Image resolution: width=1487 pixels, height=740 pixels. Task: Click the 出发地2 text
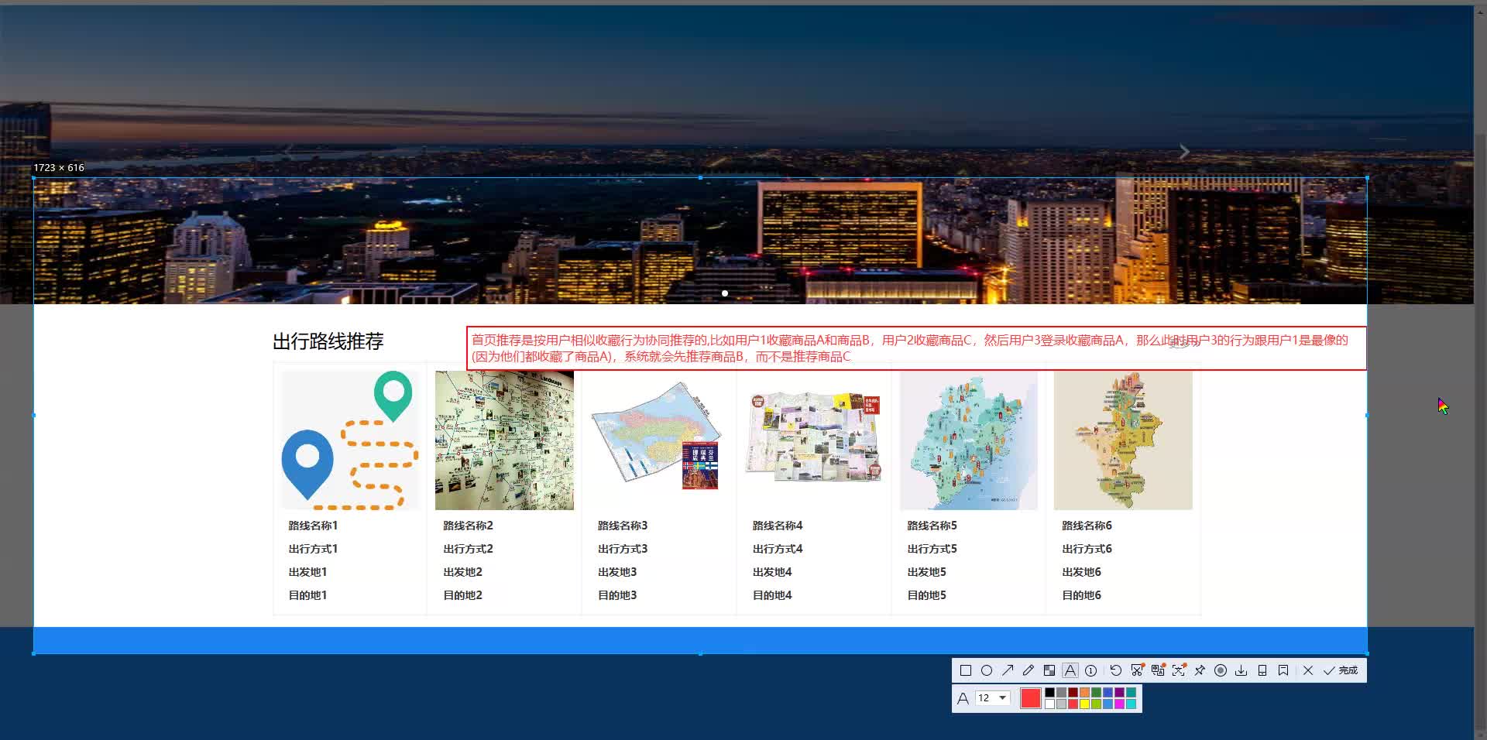[x=462, y=572]
